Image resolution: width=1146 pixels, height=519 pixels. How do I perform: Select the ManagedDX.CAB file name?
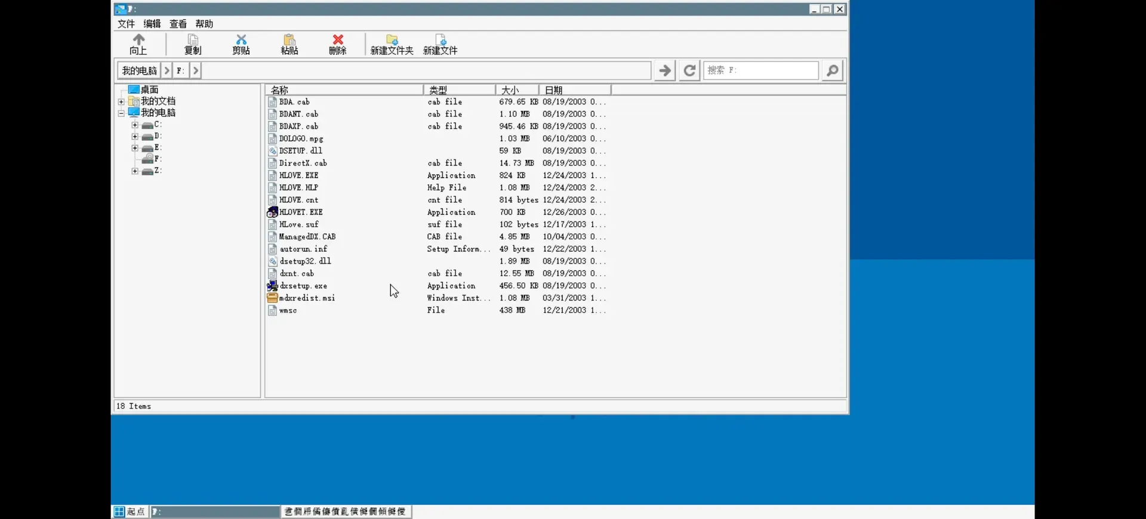pyautogui.click(x=307, y=237)
